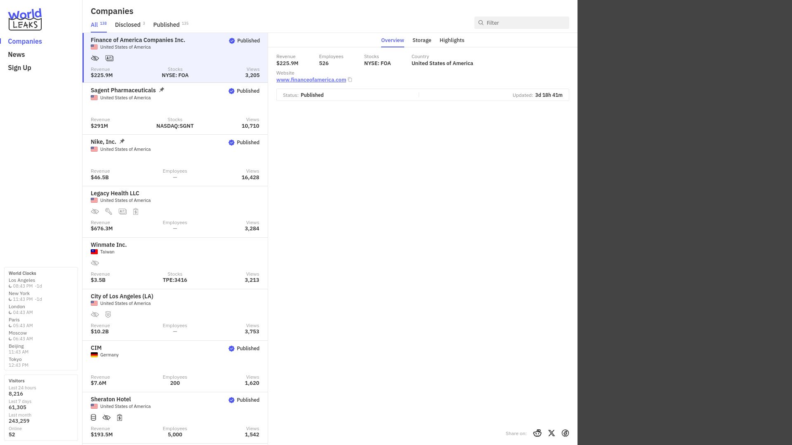Share on X (Twitter)

coord(552,433)
